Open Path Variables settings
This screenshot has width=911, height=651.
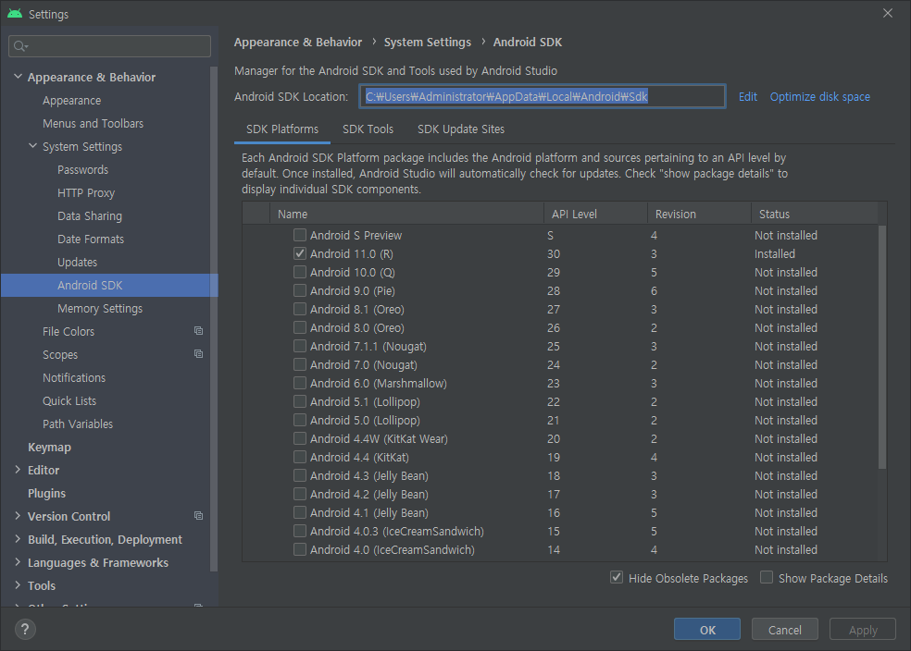tap(77, 424)
